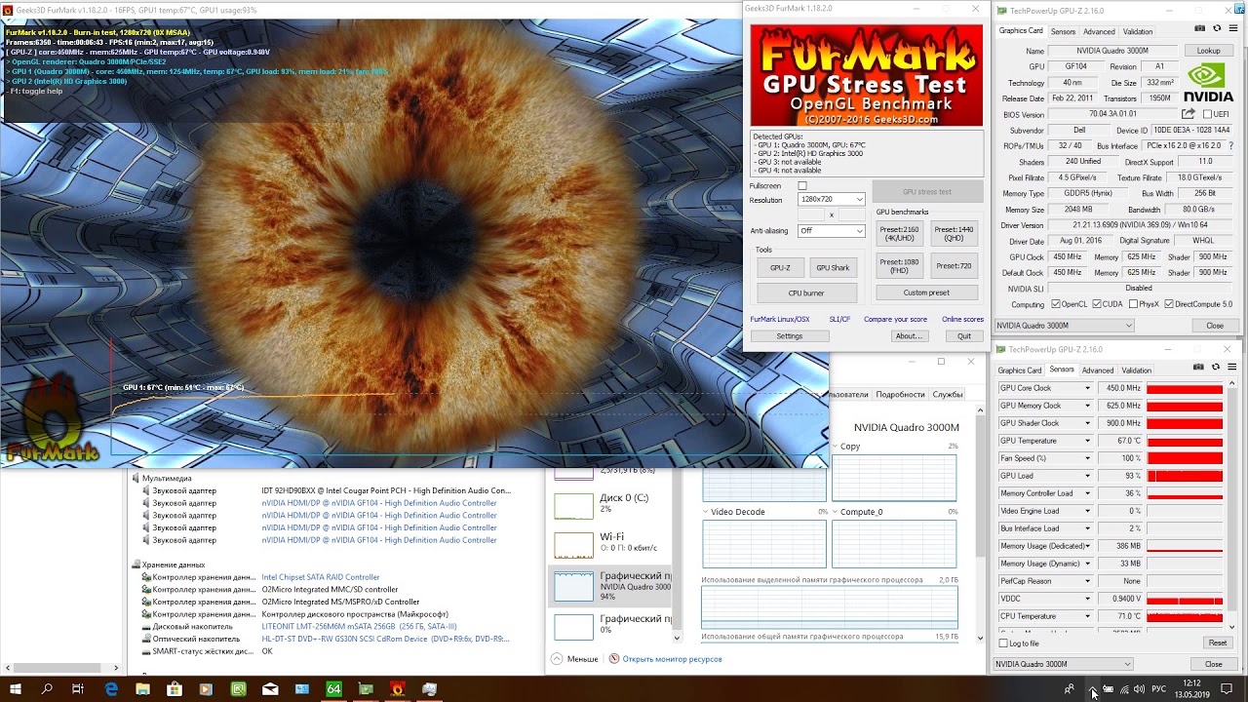Open Подробности tab in Task Manager
The height and width of the screenshot is (702, 1248).
pyautogui.click(x=900, y=394)
